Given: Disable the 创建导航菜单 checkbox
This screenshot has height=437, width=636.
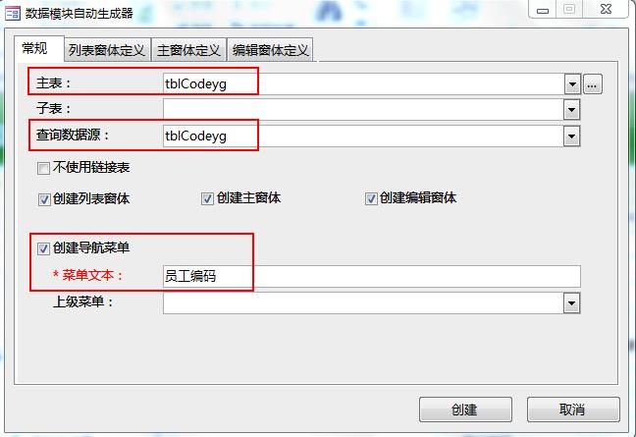Looking at the screenshot, I should (x=43, y=248).
